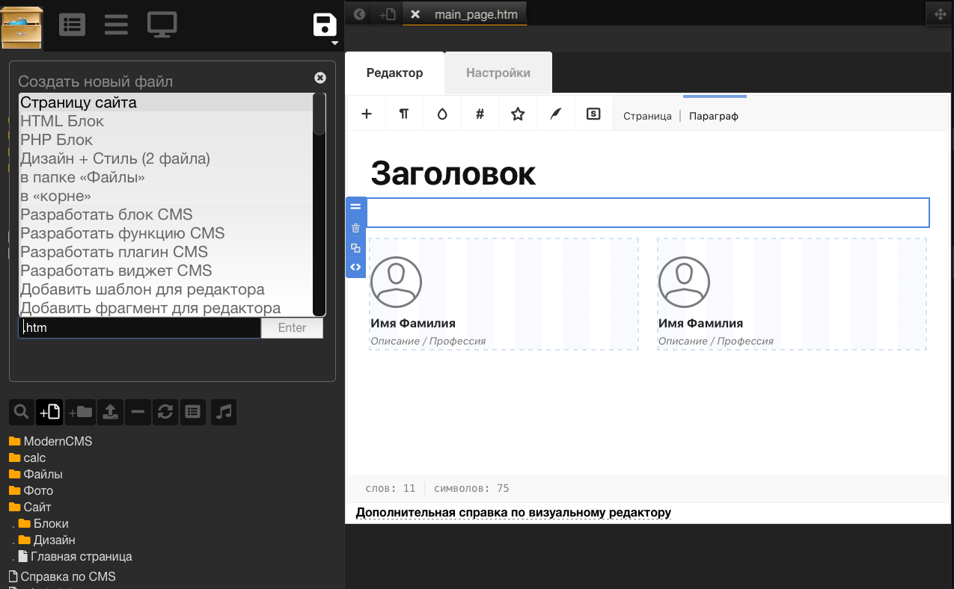Open "Дополнительная справка по визуальному редактору" link
Screen dimensions: 954x589
click(x=513, y=512)
